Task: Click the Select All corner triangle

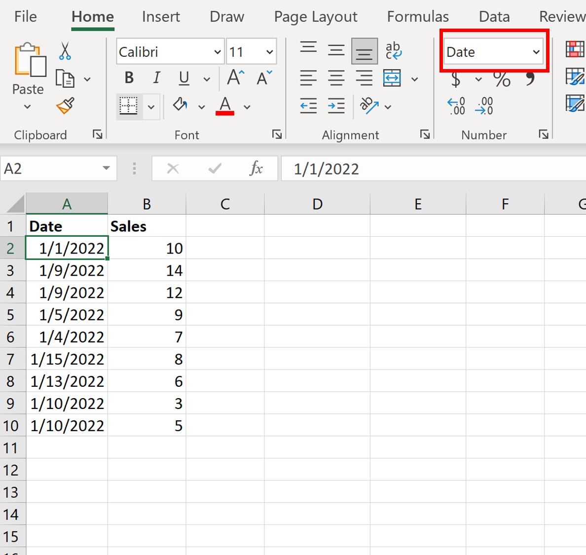Action: 15,204
